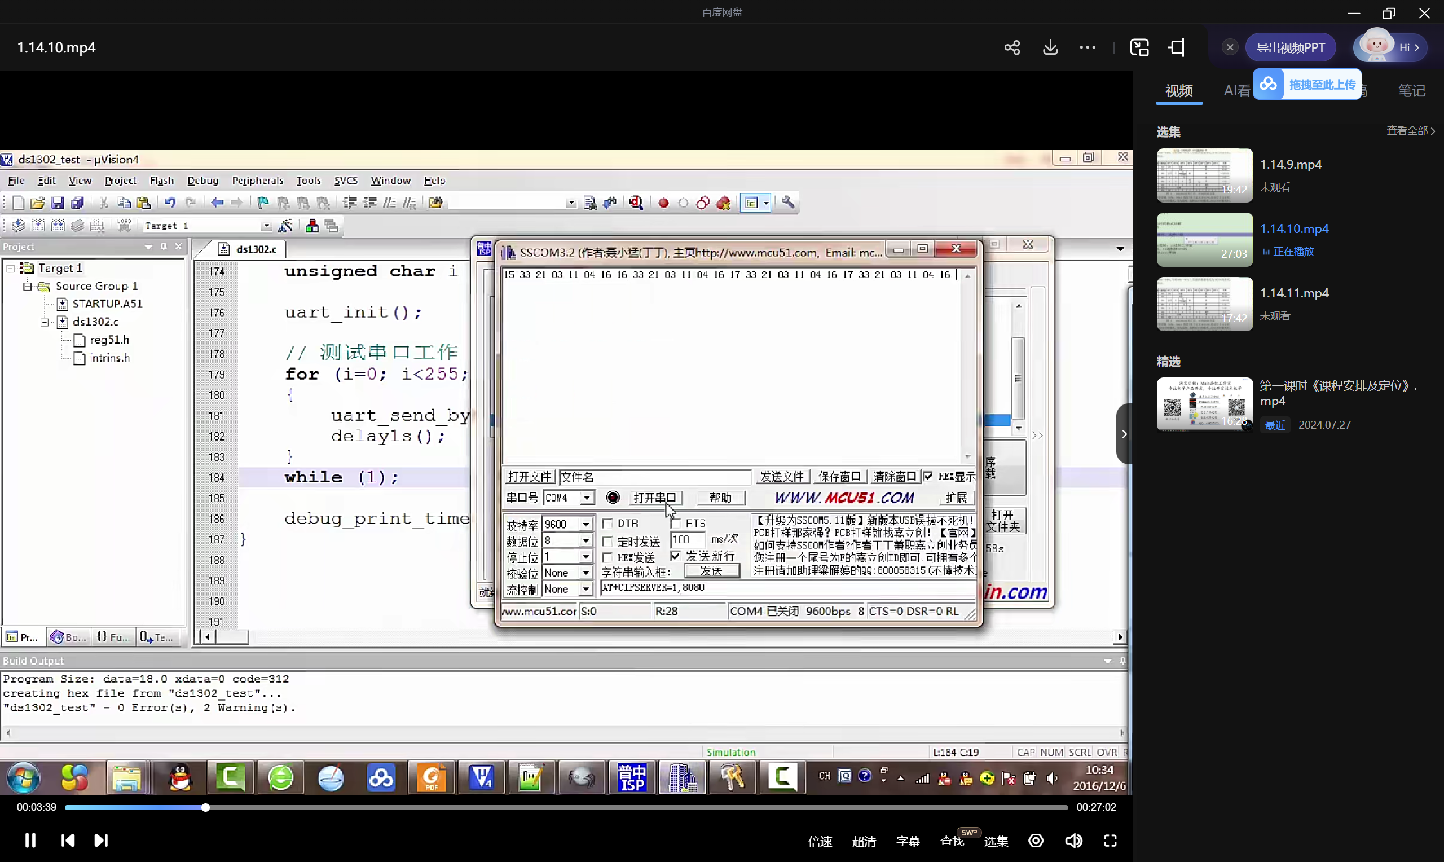Click 查看全部 link in the playlist
This screenshot has width=1444, height=862.
point(1410,131)
